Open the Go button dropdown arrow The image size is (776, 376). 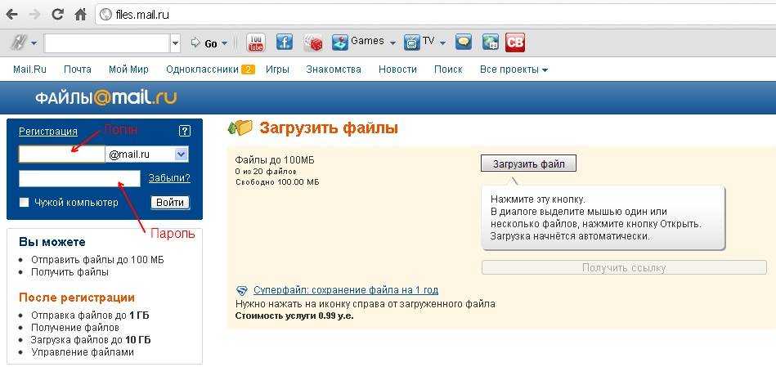(224, 43)
